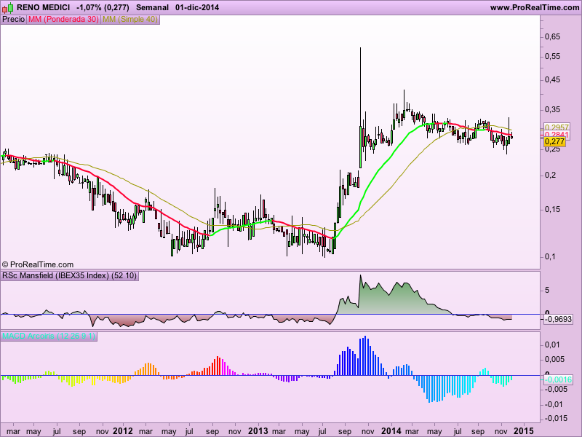The height and width of the screenshot is (437, 582).
Task: Click the 0,15 price axis label
Action: (x=553, y=210)
